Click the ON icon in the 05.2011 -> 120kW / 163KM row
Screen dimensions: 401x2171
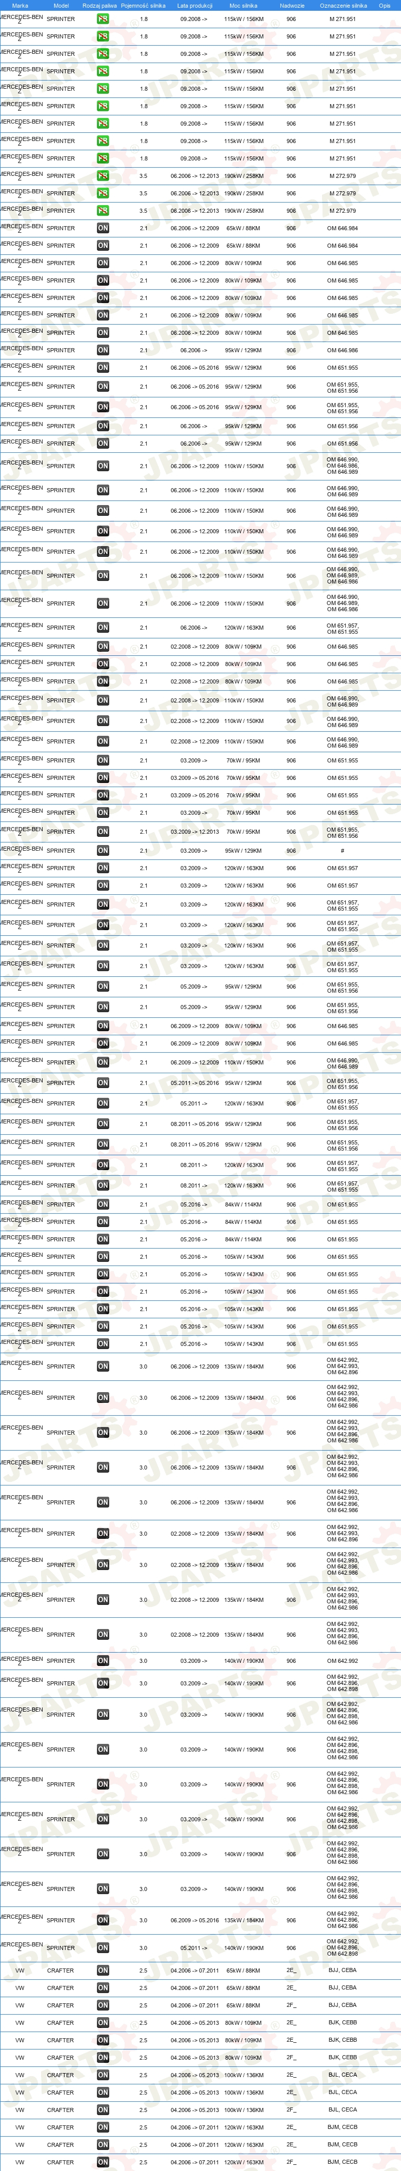click(x=103, y=1103)
